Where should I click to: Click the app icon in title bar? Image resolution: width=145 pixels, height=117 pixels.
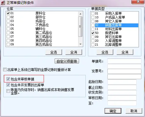click(3, 3)
